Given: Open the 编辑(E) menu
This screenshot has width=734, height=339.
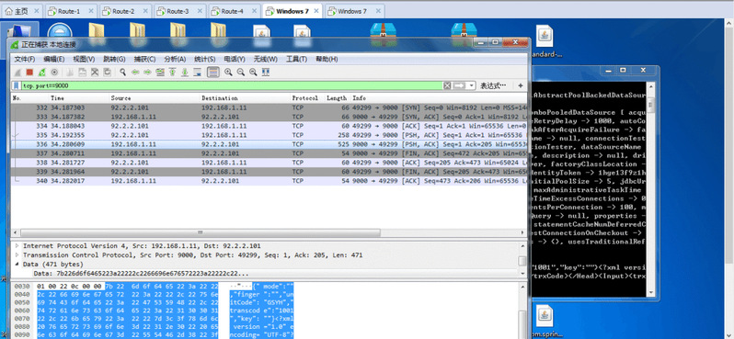Looking at the screenshot, I should [x=54, y=60].
